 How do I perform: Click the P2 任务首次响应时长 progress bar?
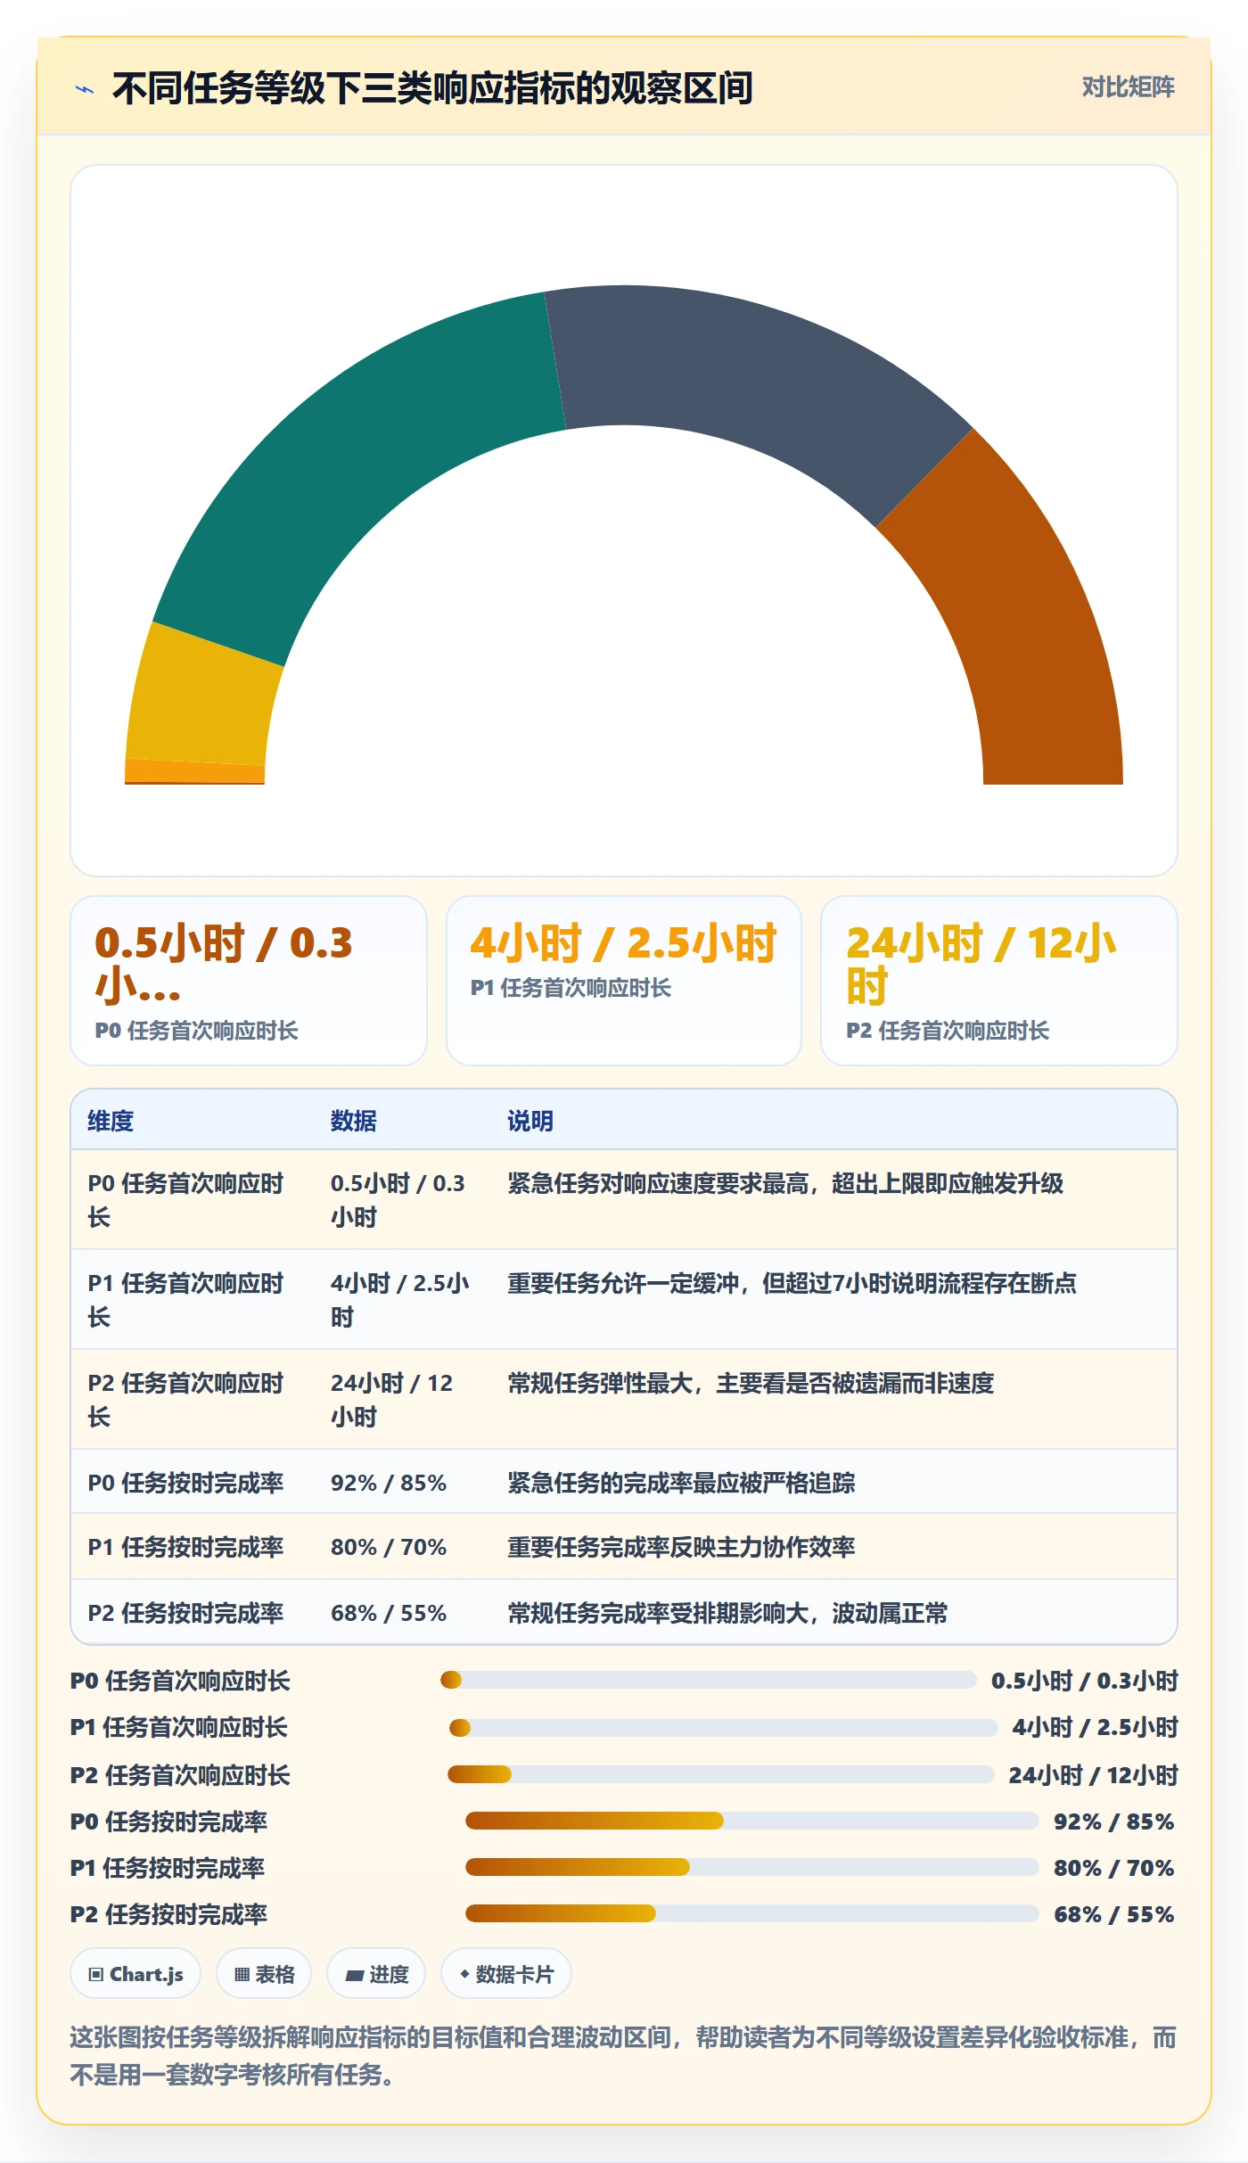pyautogui.click(x=720, y=1774)
